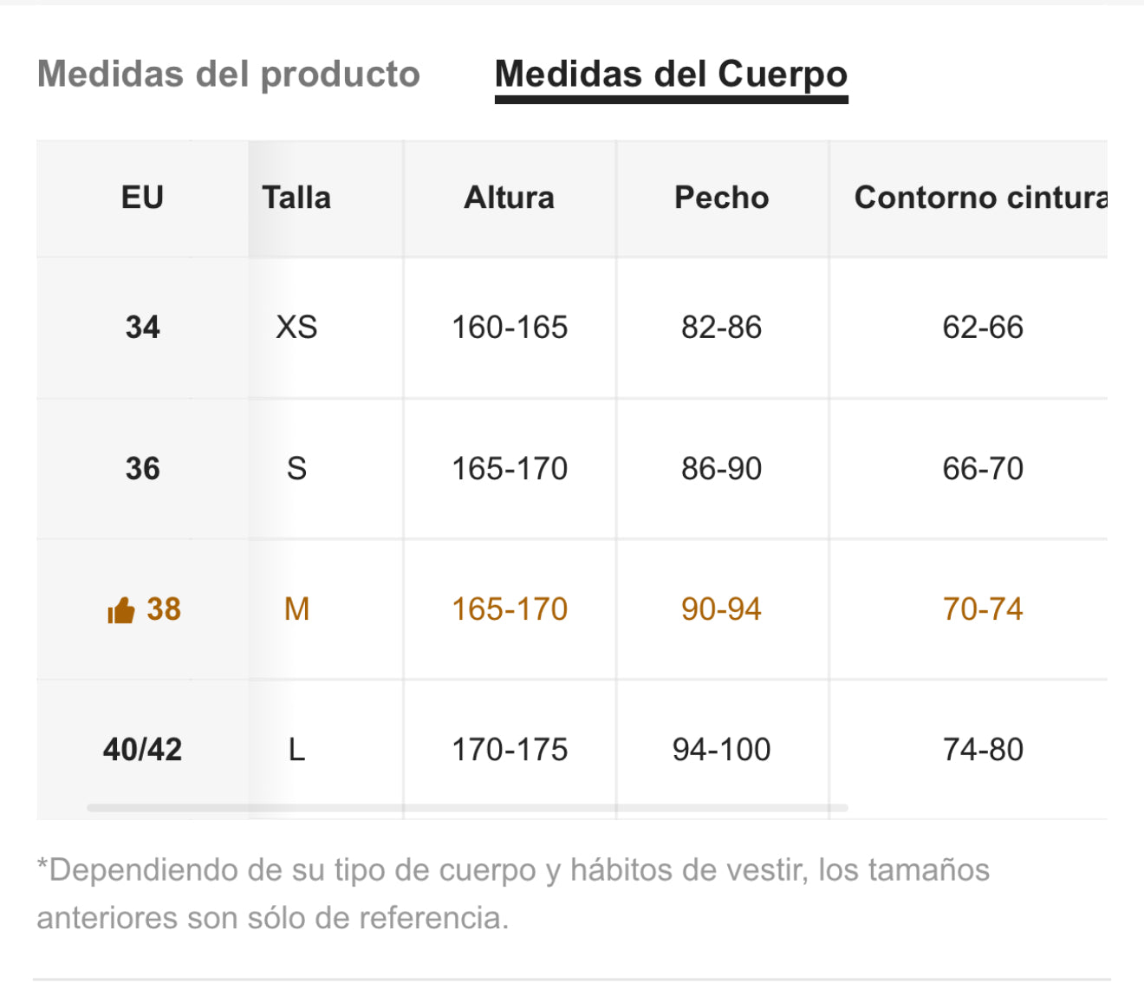The width and height of the screenshot is (1144, 996).
Task: Click the 160-165 height value
Action: click(x=510, y=328)
